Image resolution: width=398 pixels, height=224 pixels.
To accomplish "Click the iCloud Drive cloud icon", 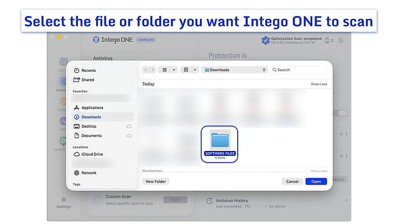I will (76, 154).
